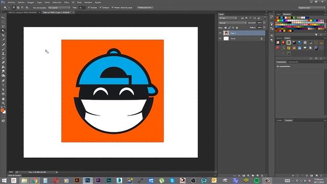
Task: Select Capa 1 layer thumbnail
Action: coord(226,33)
